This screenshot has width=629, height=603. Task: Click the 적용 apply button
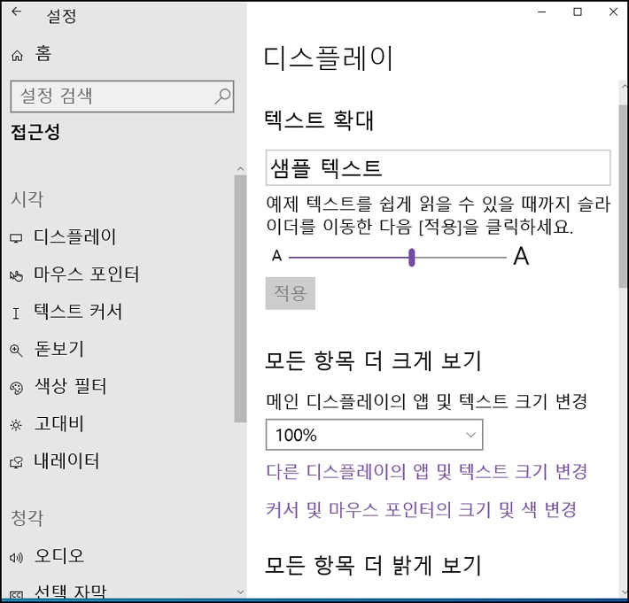pos(290,293)
